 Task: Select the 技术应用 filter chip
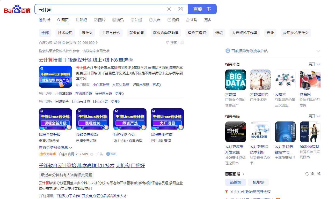tap(65, 33)
